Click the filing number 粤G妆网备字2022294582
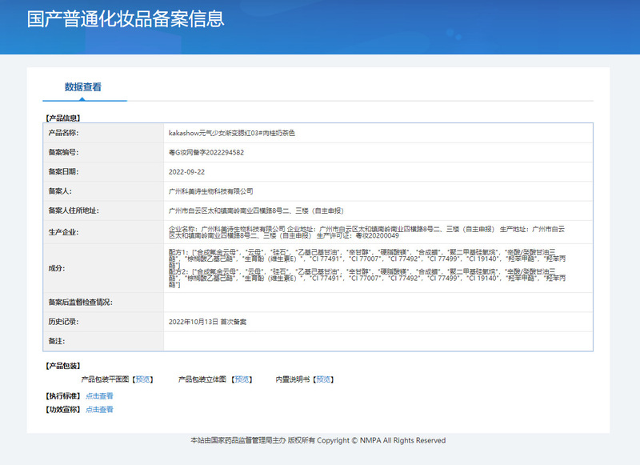 206,152
